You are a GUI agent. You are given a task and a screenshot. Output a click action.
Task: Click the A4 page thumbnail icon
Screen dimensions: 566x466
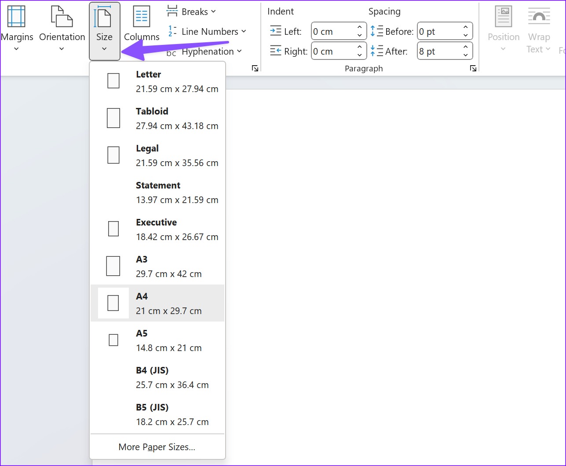(x=113, y=303)
